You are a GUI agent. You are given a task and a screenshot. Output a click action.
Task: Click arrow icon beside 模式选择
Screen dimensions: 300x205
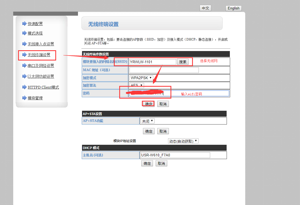[24, 33]
